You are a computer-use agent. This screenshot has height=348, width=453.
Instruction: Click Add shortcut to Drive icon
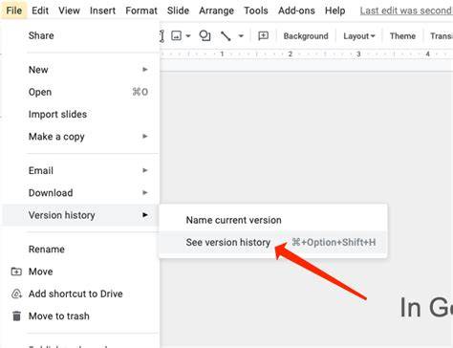(x=16, y=294)
